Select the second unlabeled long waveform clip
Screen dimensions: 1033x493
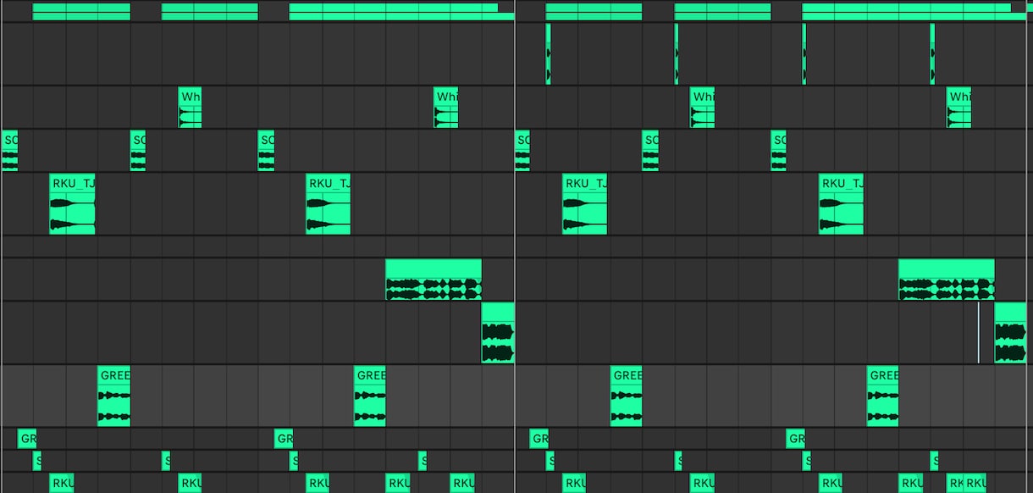pyautogui.click(x=947, y=280)
